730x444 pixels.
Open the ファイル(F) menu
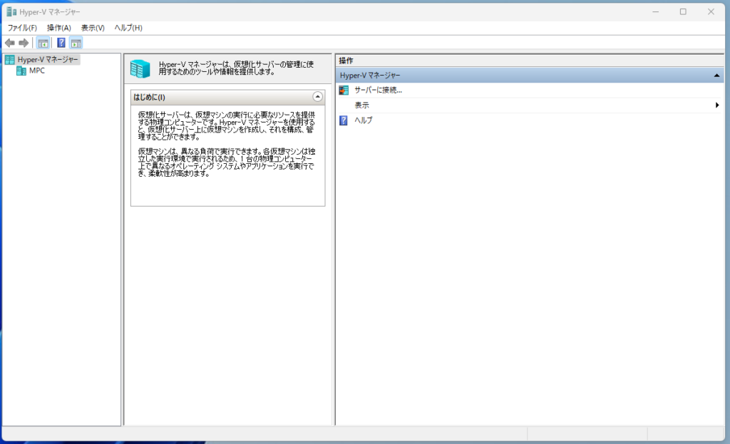coord(22,28)
